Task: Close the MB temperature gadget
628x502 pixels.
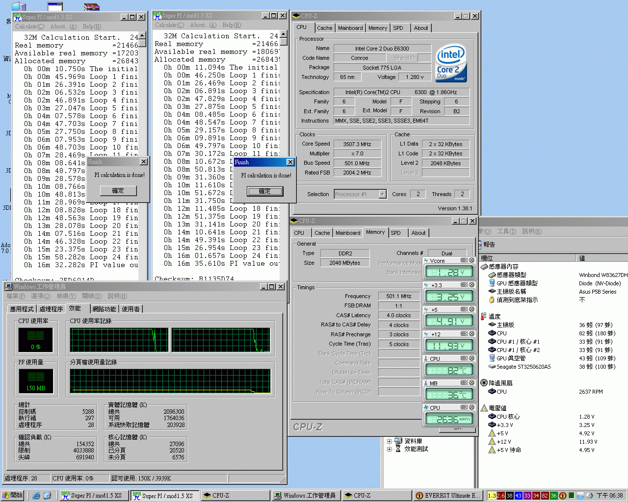Action: coord(472,383)
